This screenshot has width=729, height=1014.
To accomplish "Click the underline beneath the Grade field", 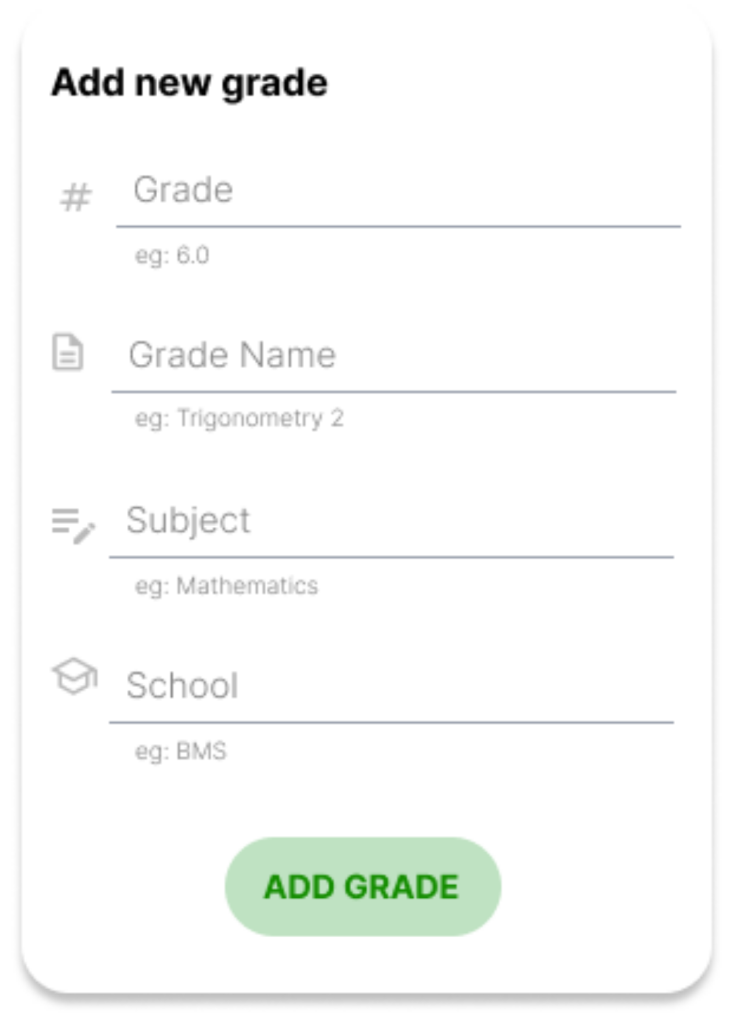I will [x=398, y=226].
